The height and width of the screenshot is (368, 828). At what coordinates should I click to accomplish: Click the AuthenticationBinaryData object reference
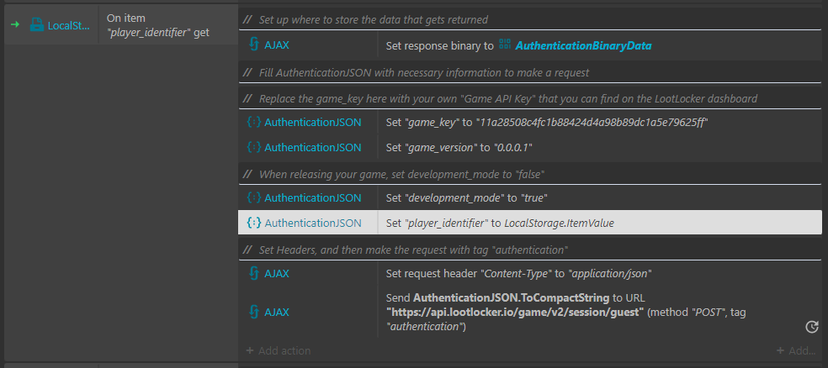click(583, 46)
